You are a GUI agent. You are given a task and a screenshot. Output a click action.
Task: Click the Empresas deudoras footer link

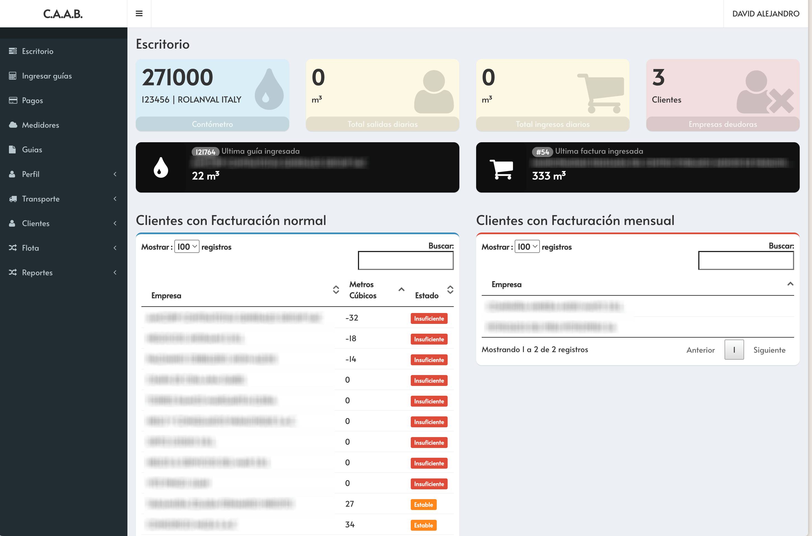pos(723,124)
